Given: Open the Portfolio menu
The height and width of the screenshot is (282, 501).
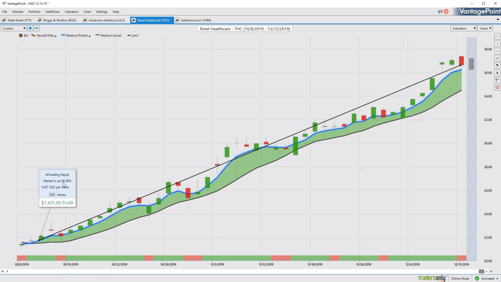Looking at the screenshot, I should (34, 12).
